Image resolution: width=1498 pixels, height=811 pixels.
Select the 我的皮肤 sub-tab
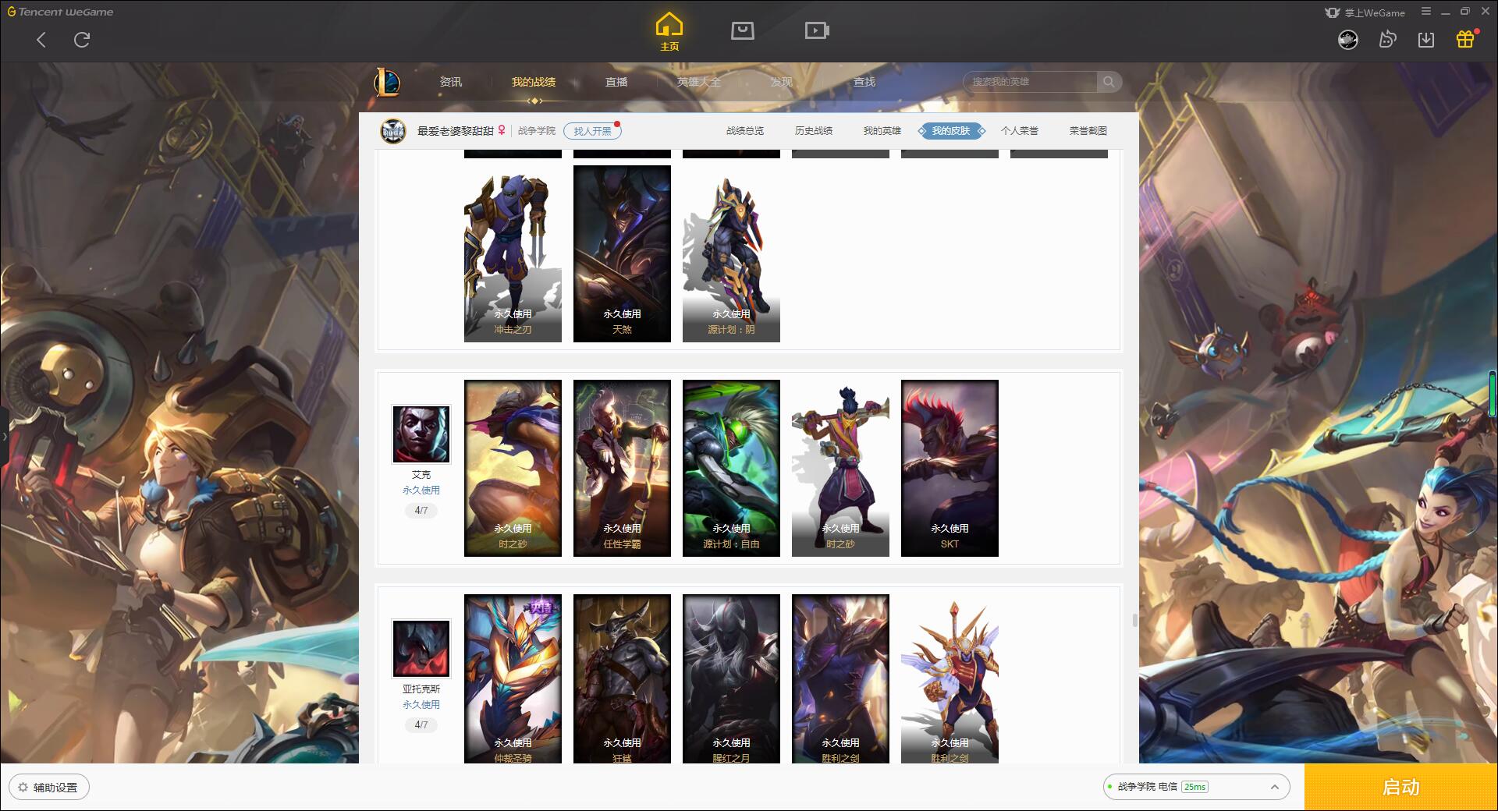pos(951,131)
